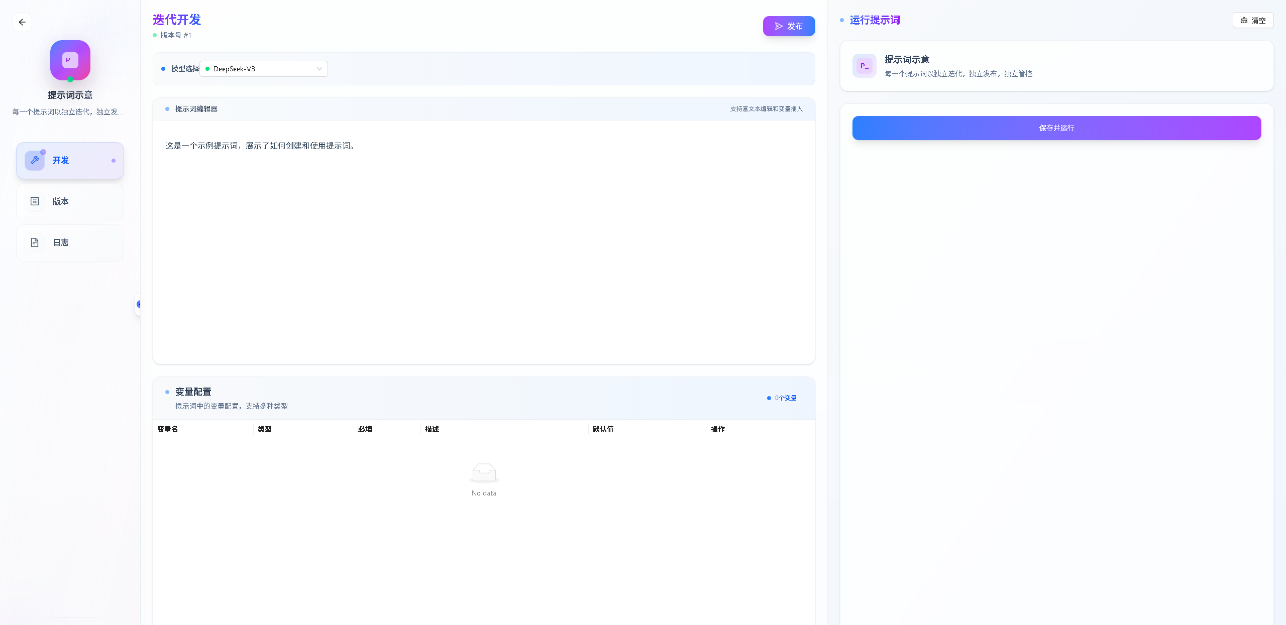1286x625 pixels.
Task: Click the 0个变量 badge
Action: pyautogui.click(x=782, y=398)
